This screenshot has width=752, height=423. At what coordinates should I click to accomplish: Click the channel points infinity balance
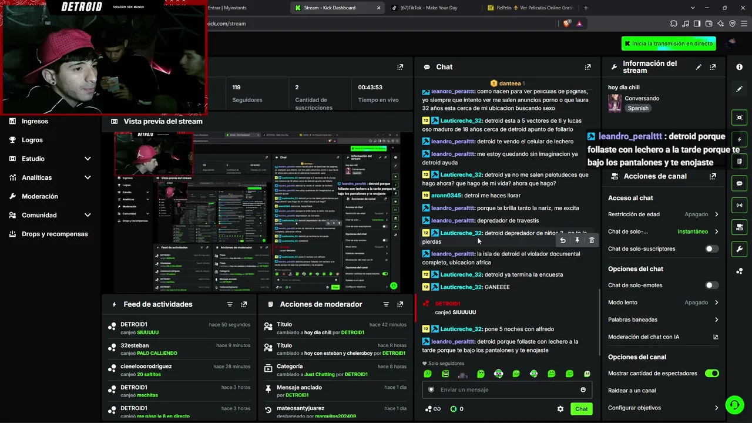433,409
